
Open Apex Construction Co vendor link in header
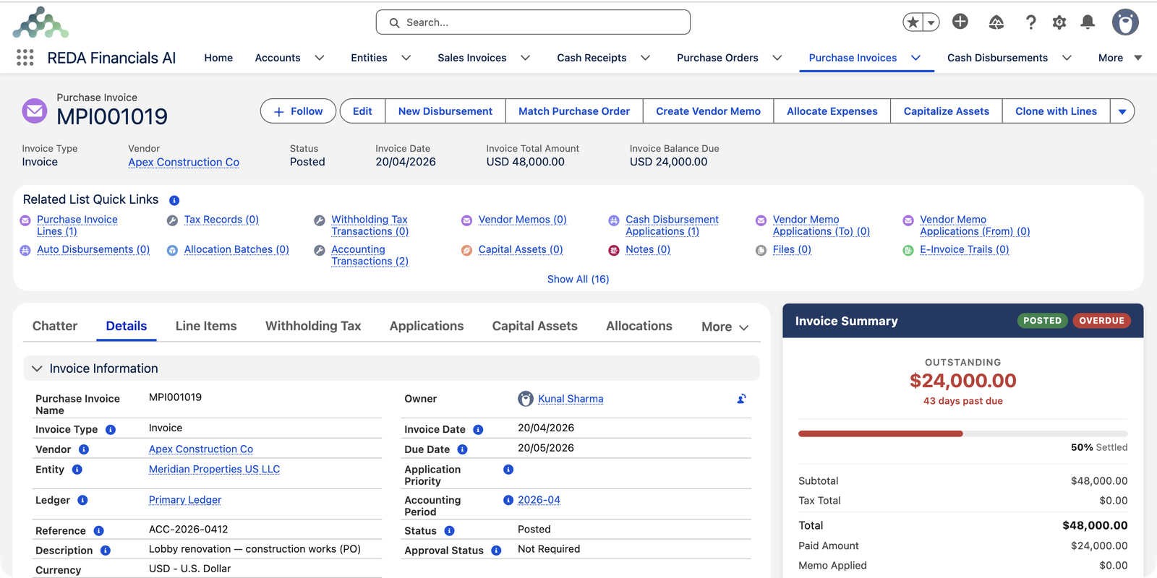(184, 162)
